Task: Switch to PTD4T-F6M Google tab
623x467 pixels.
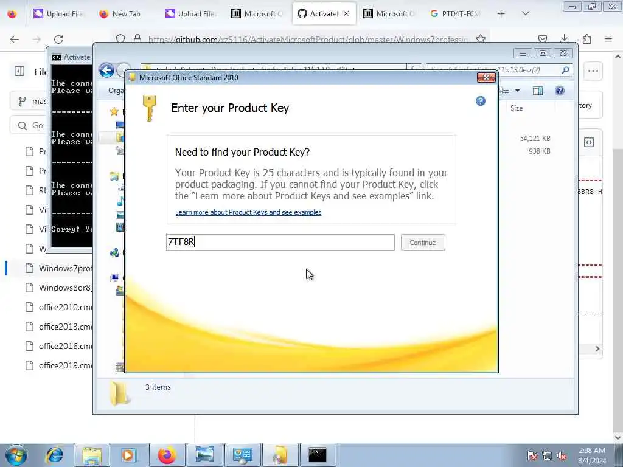Action: click(455, 14)
